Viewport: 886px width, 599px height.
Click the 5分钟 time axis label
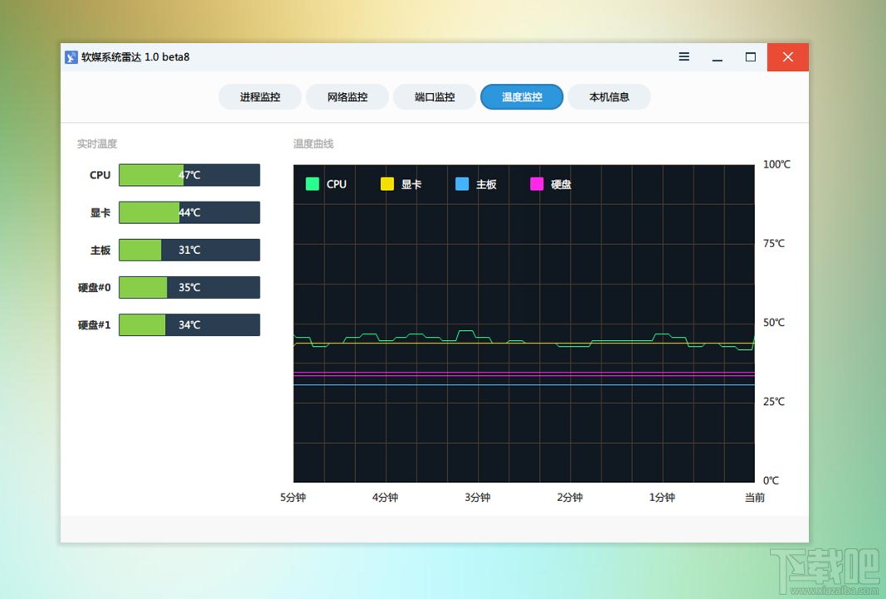pyautogui.click(x=294, y=497)
